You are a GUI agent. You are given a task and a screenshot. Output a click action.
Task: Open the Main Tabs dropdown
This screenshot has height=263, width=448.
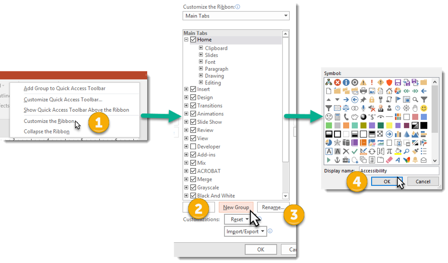pyautogui.click(x=236, y=16)
